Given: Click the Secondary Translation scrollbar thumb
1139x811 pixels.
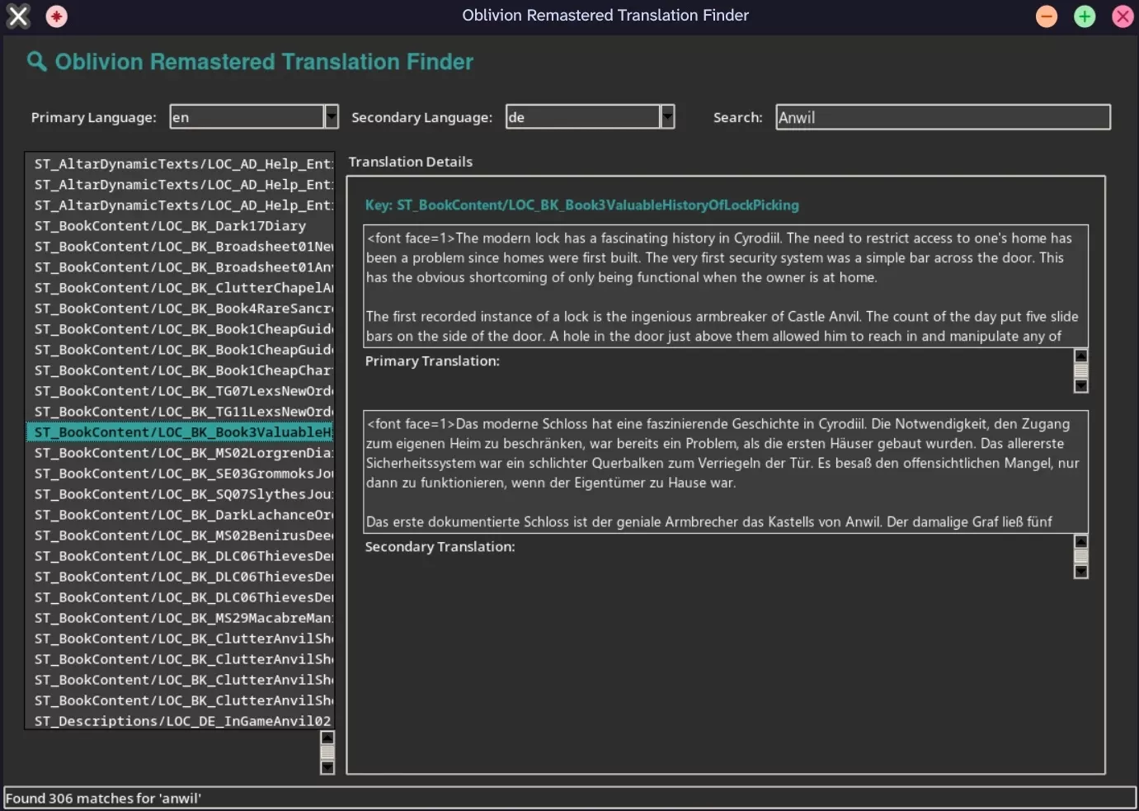Looking at the screenshot, I should pyautogui.click(x=1081, y=556).
